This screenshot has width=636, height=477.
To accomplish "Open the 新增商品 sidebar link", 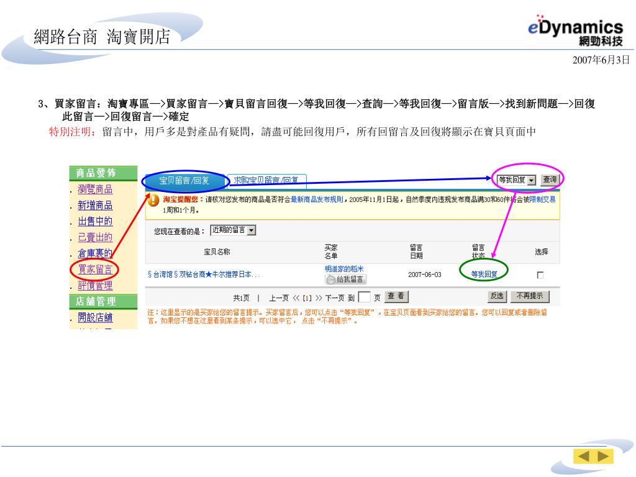I will coord(95,205).
